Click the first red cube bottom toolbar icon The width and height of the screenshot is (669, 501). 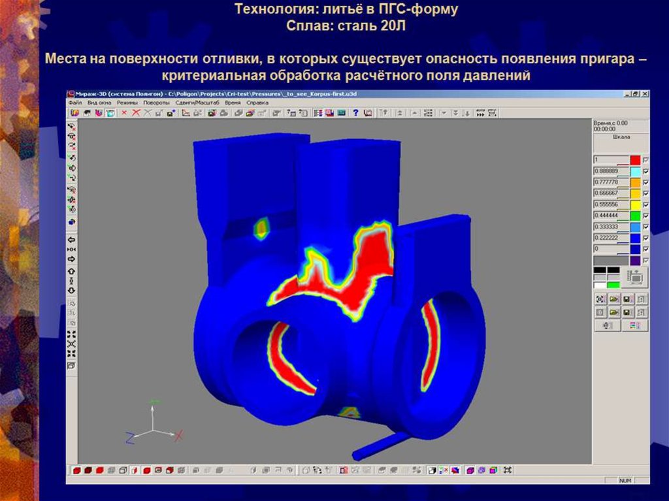[x=77, y=470]
